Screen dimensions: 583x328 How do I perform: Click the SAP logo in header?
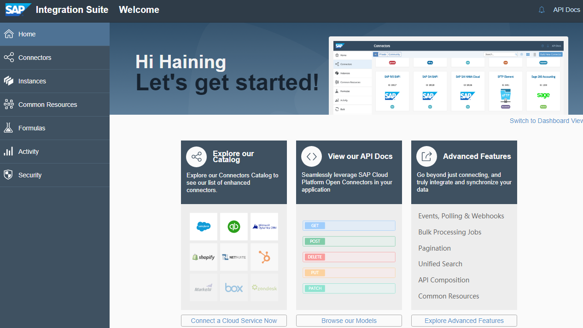click(18, 10)
